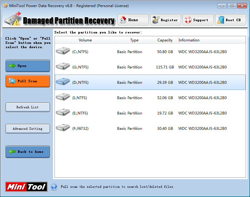
Task: Click the Information column header
Action: 211,40
